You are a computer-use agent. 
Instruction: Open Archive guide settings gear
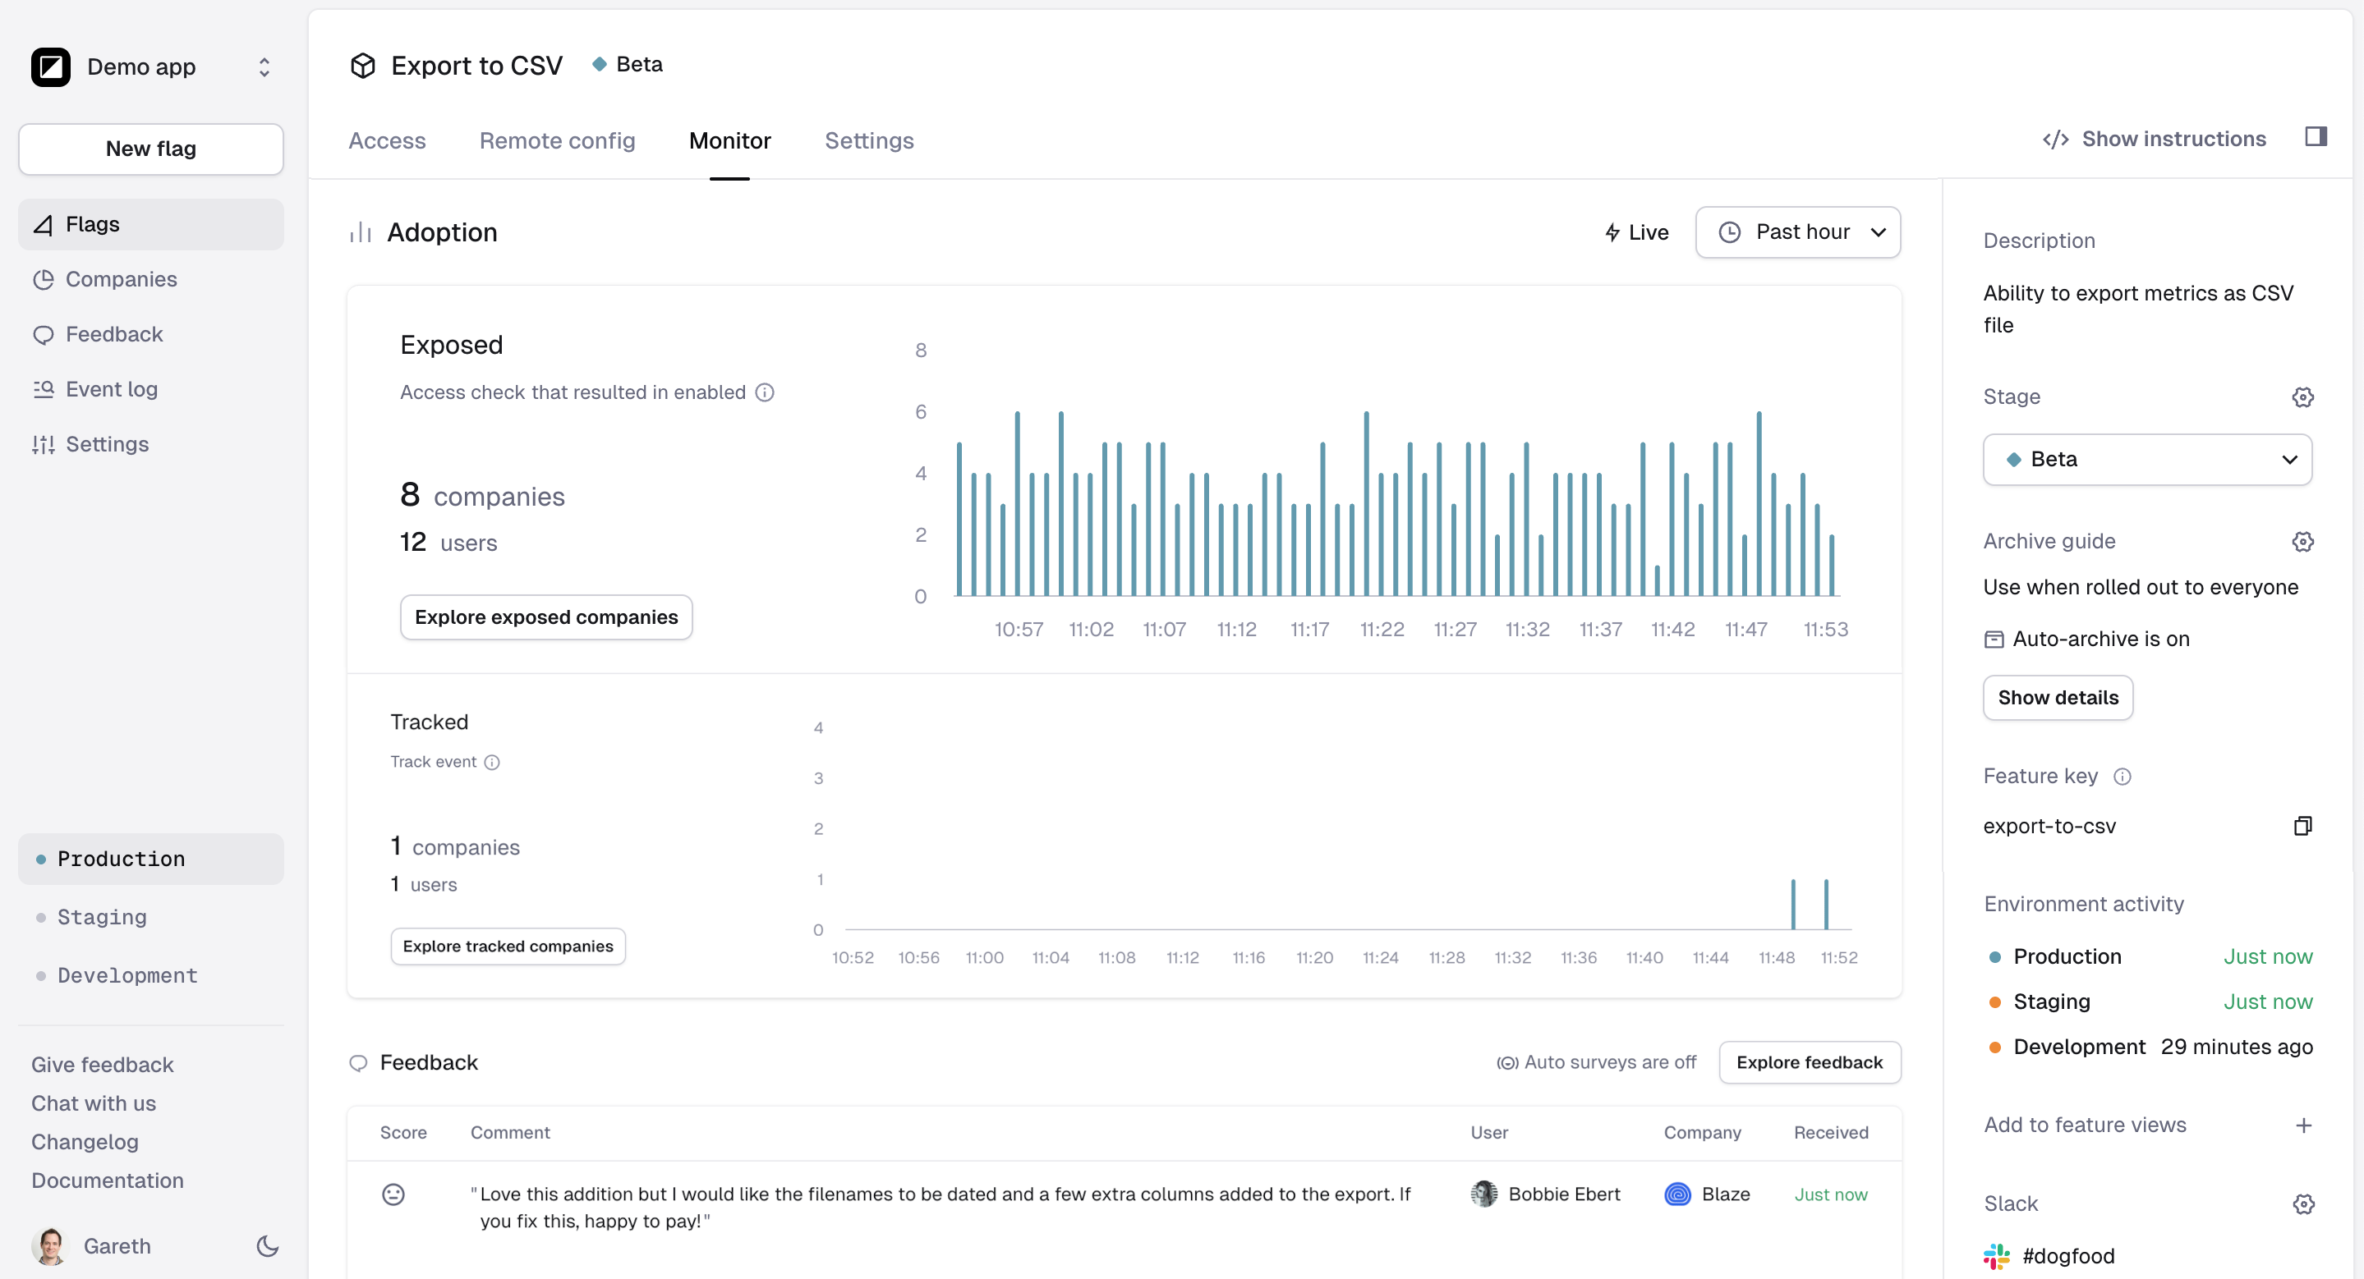click(x=2302, y=541)
